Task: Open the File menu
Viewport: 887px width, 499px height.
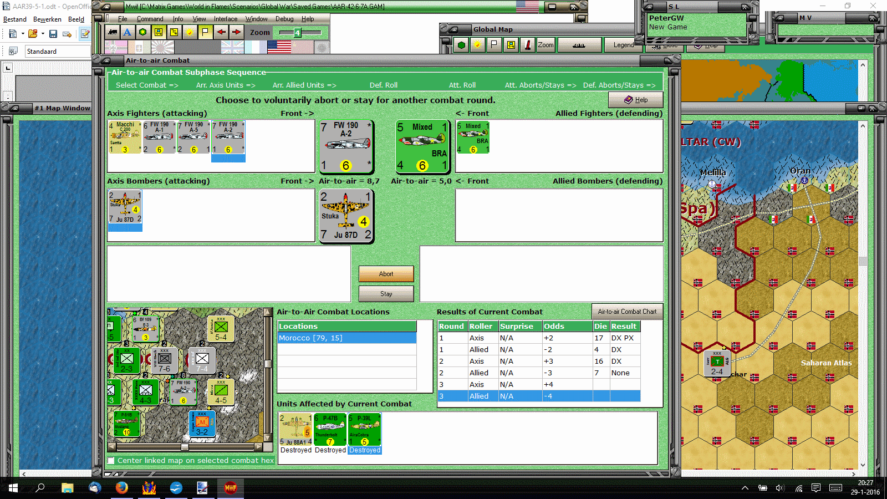Action: (x=123, y=19)
